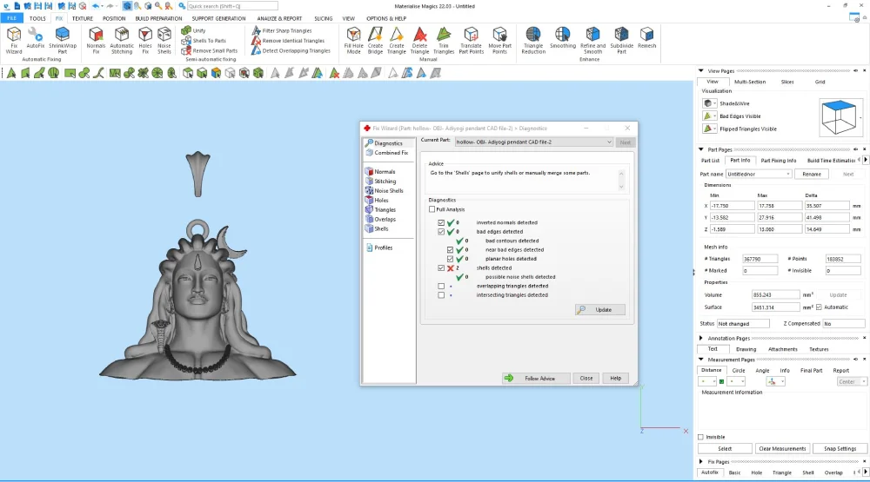
Task: Toggle inverted normals detected checkbox
Action: pyautogui.click(x=441, y=222)
